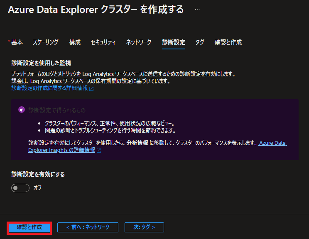
Task: Select the セキュリティ tab
Action: [103, 42]
